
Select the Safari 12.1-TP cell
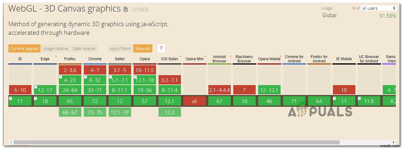tap(120, 112)
